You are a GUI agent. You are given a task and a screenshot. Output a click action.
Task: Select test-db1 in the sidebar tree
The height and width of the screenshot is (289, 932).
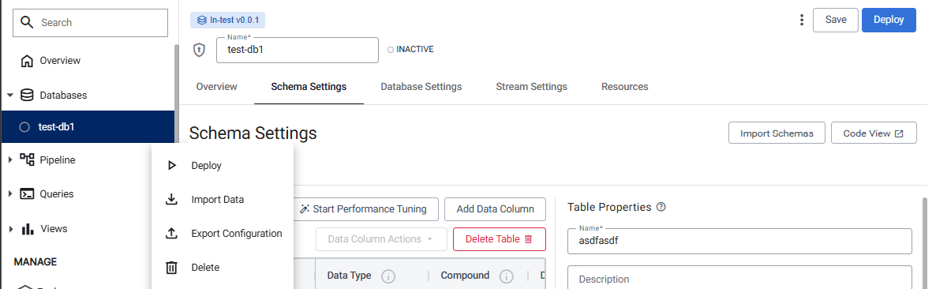tap(88, 126)
